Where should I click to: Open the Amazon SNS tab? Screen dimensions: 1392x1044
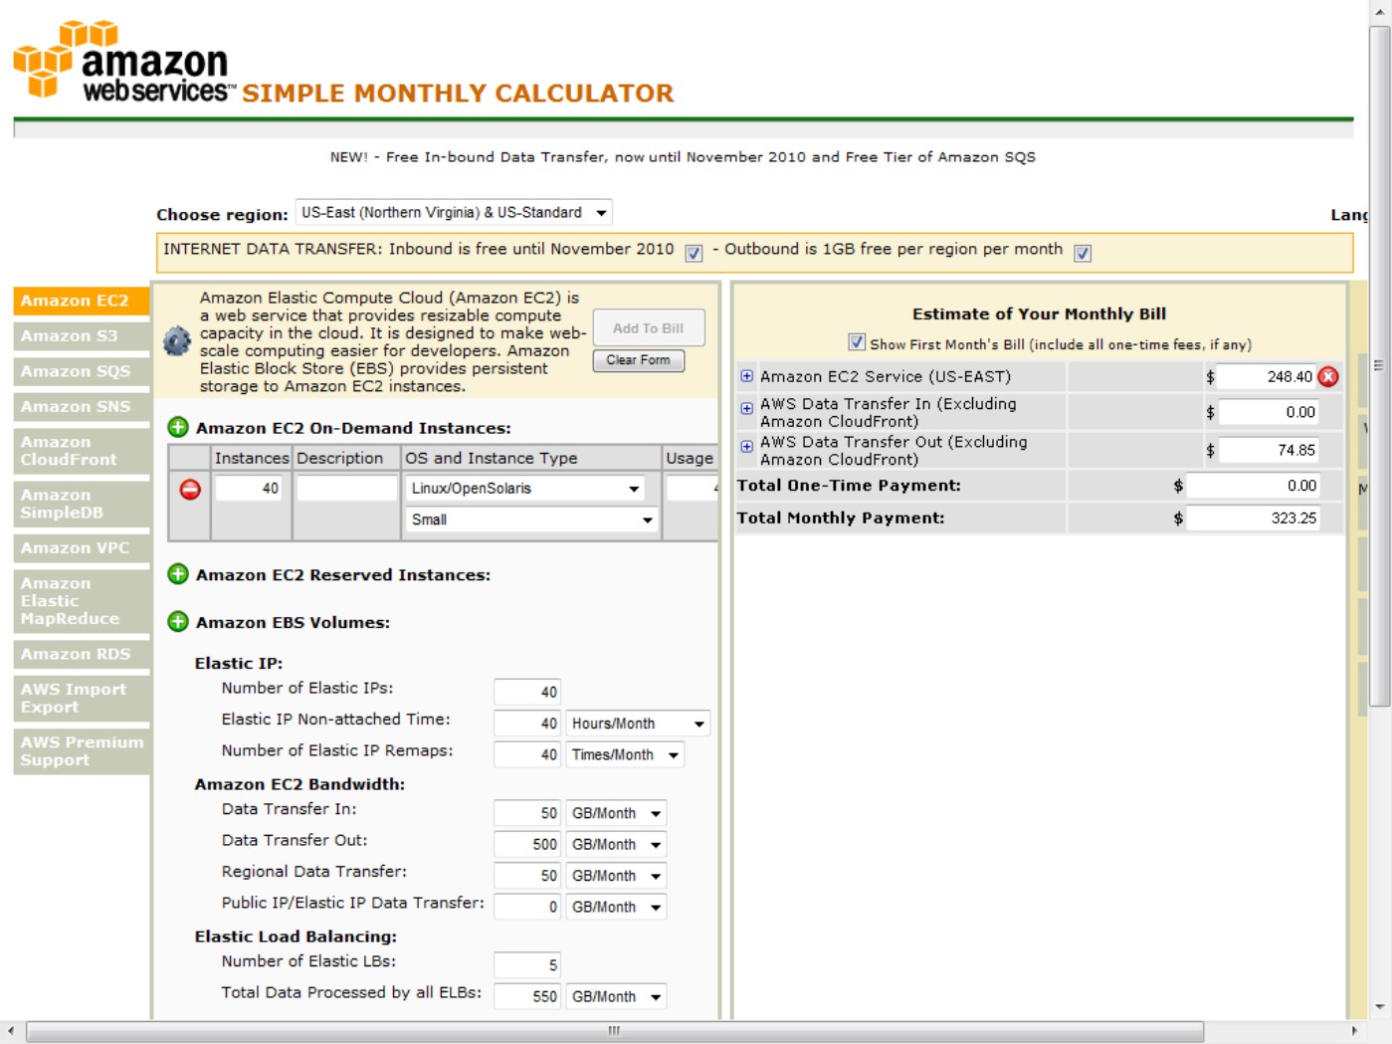[82, 407]
